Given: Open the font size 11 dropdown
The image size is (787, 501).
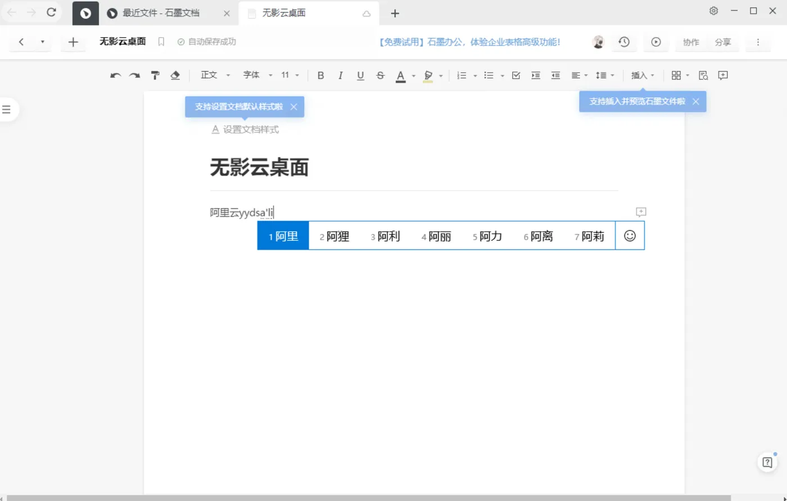Looking at the screenshot, I should tap(290, 75).
